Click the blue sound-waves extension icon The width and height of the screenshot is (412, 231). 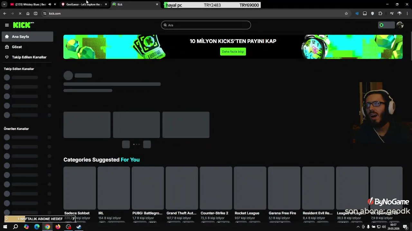click(357, 13)
